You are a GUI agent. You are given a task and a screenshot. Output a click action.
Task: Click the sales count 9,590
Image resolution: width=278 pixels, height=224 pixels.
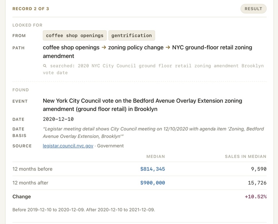(259, 169)
